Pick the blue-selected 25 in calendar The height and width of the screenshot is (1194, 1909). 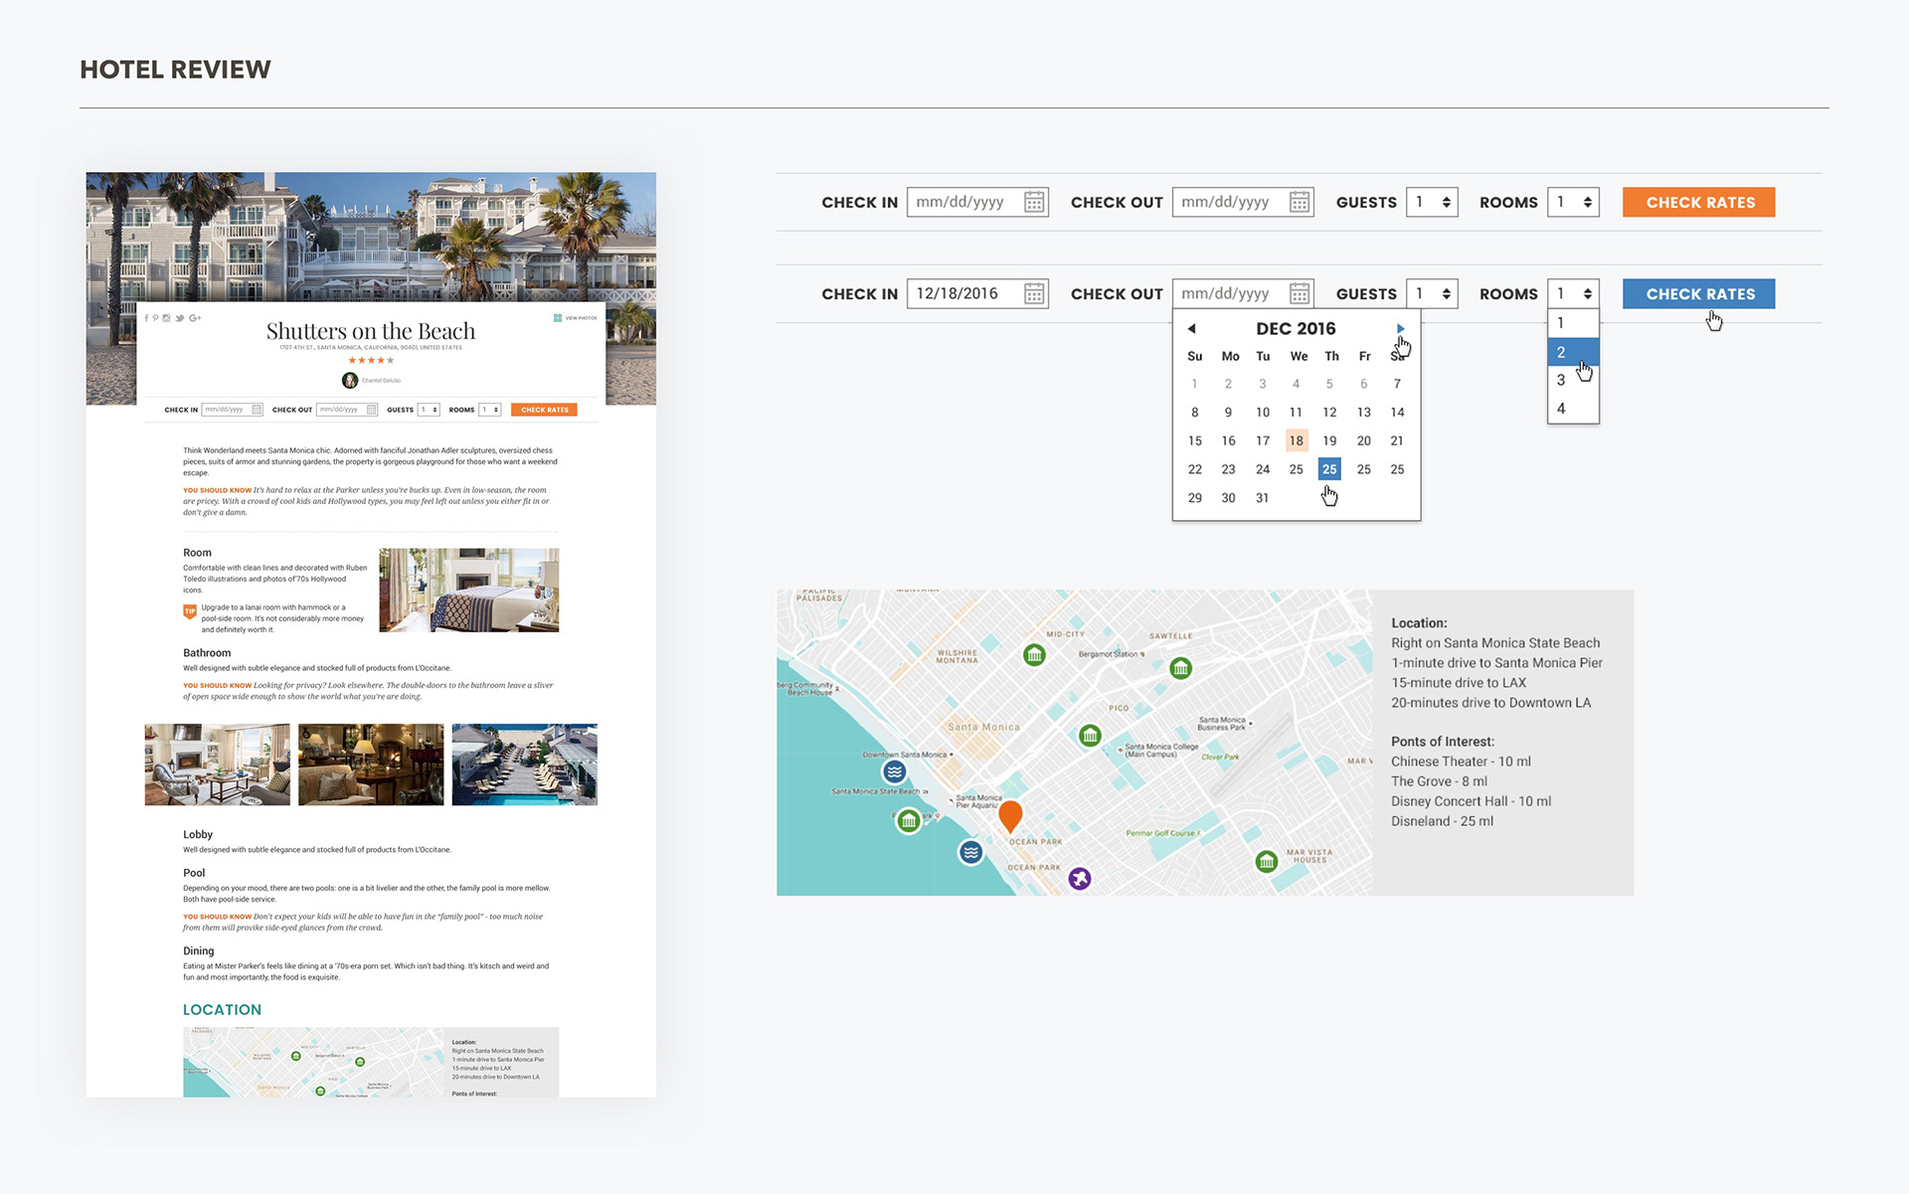[1329, 469]
